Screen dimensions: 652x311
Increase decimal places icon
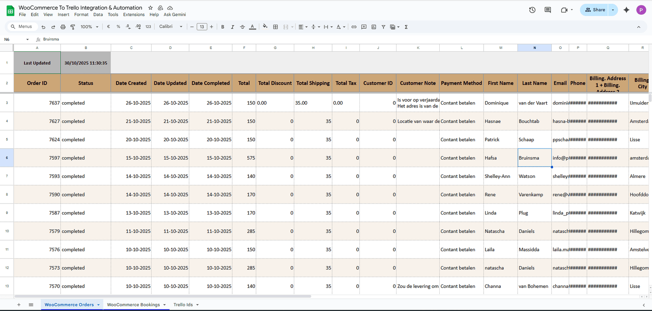coord(138,27)
